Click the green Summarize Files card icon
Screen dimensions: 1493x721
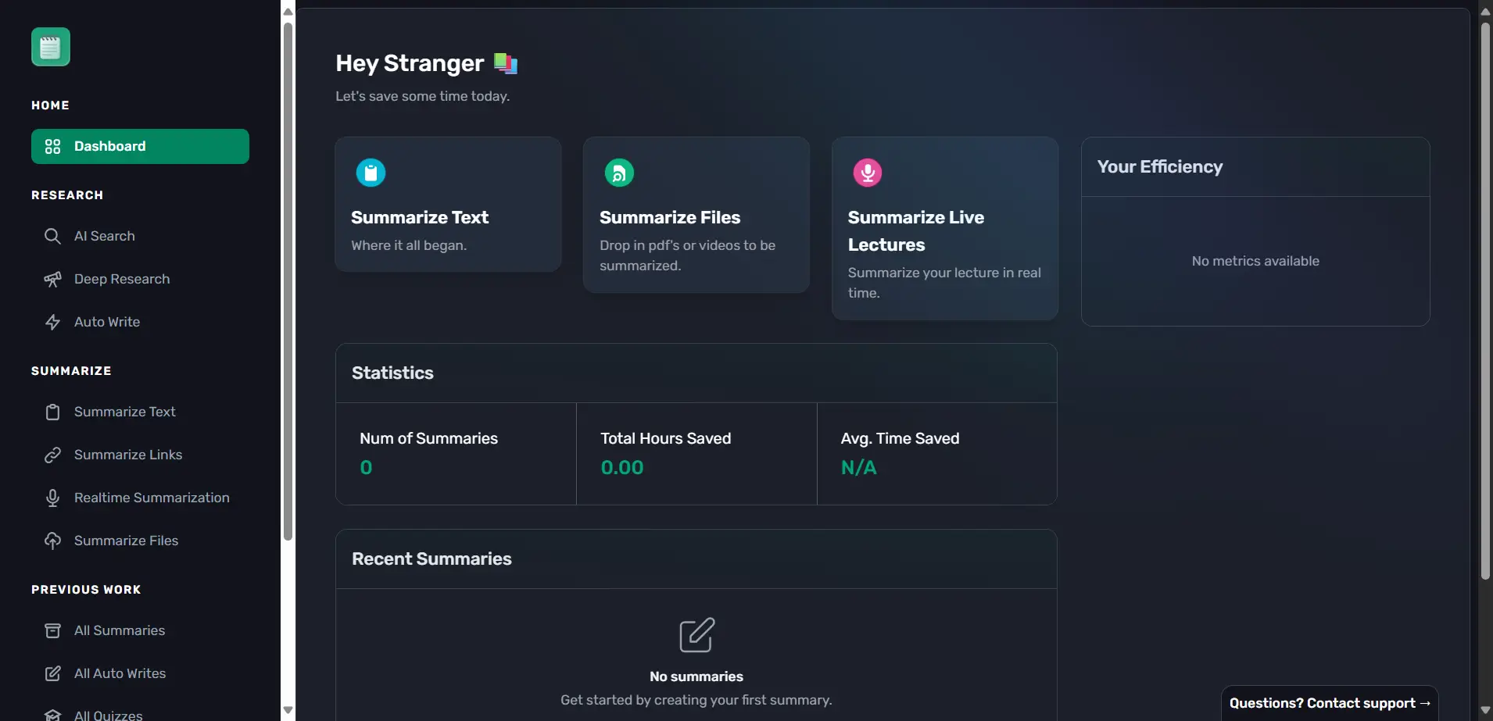(x=619, y=173)
